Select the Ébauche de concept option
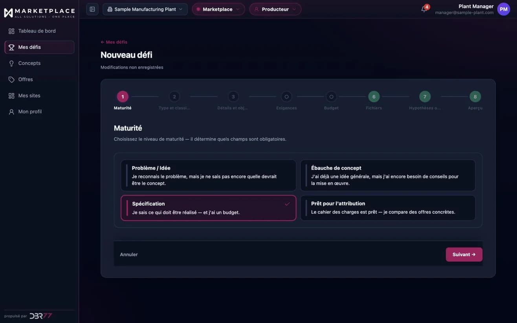 click(x=388, y=175)
